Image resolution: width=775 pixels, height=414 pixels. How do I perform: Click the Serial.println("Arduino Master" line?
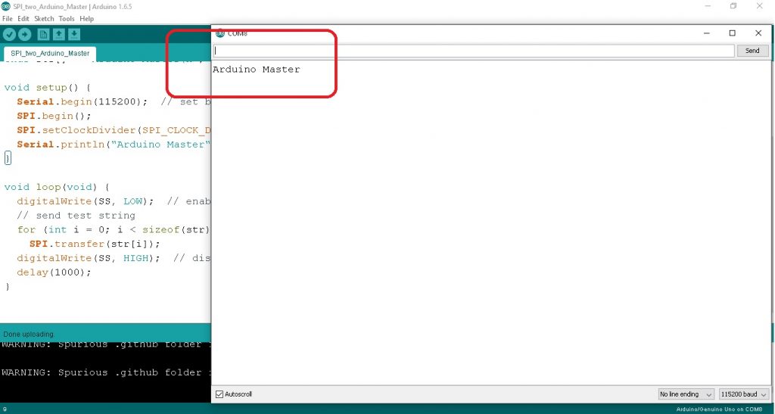[114, 145]
